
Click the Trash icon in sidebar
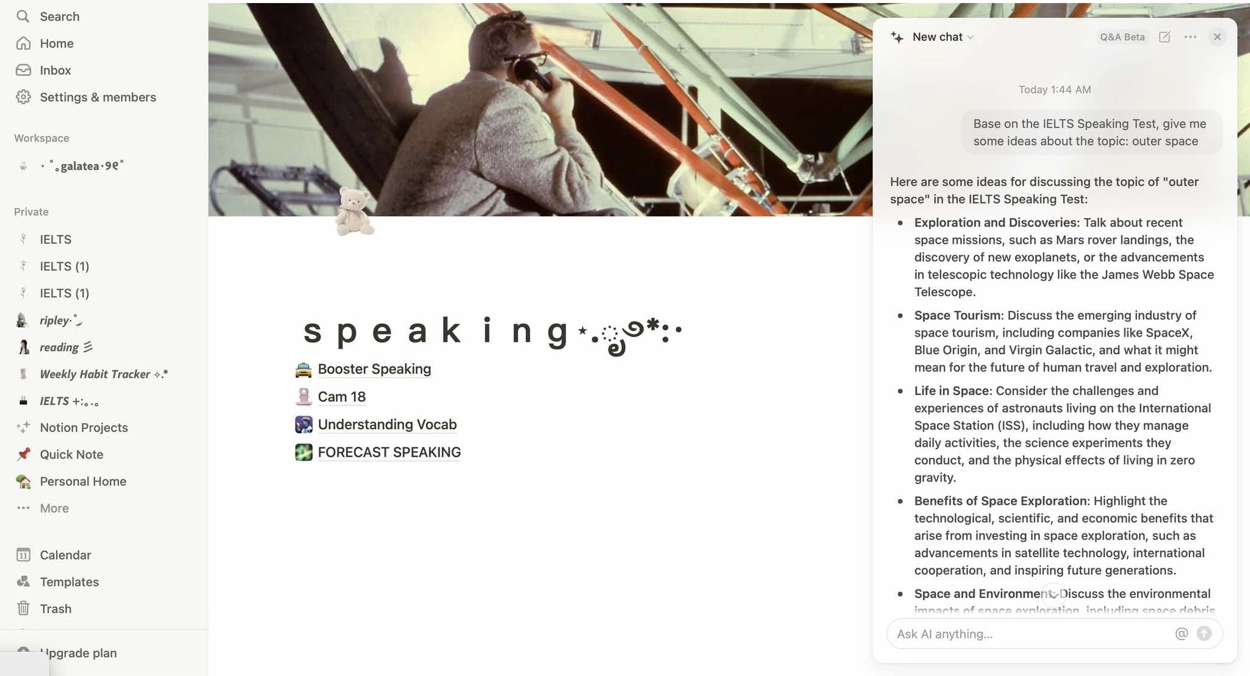[x=23, y=608]
